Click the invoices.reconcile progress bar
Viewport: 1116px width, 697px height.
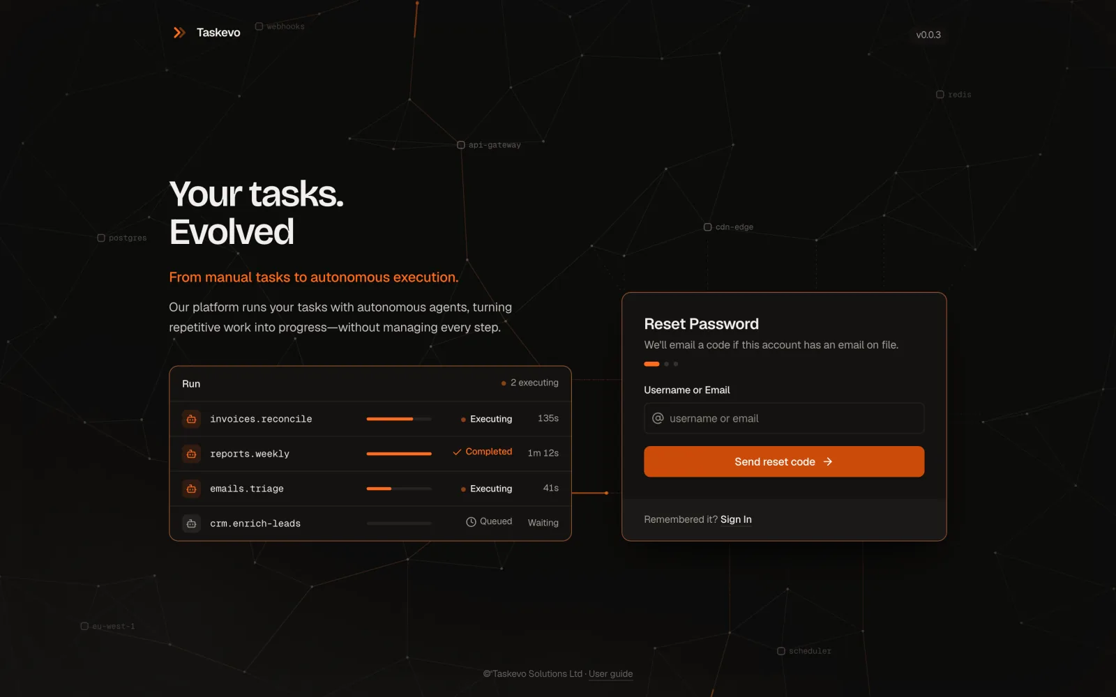click(399, 419)
